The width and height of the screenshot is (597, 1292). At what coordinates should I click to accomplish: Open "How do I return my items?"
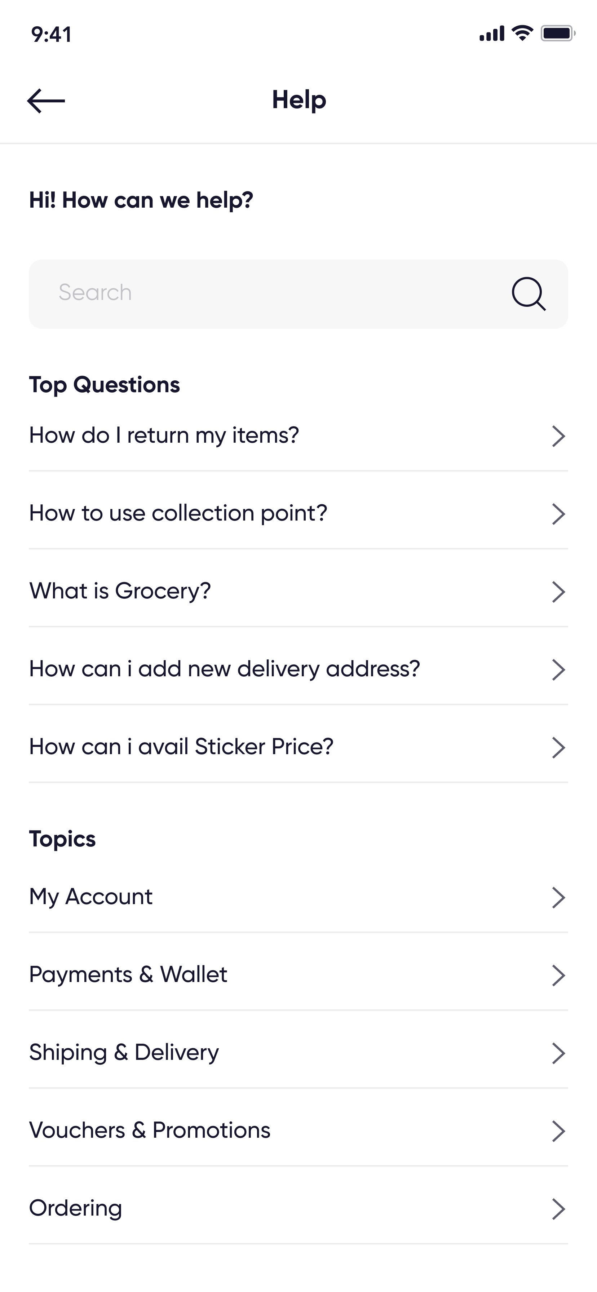pyautogui.click(x=164, y=435)
